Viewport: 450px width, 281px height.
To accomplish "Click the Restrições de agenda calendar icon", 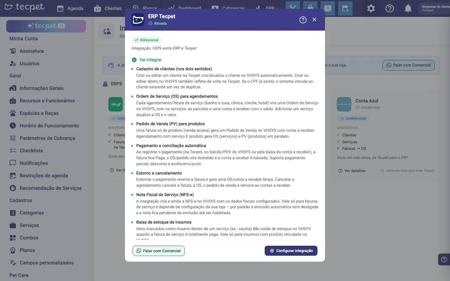I will coord(13,176).
